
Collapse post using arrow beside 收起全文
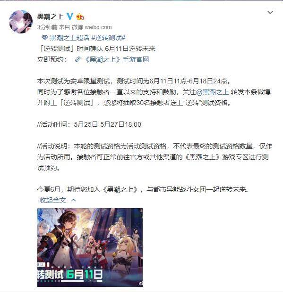pos(74,200)
